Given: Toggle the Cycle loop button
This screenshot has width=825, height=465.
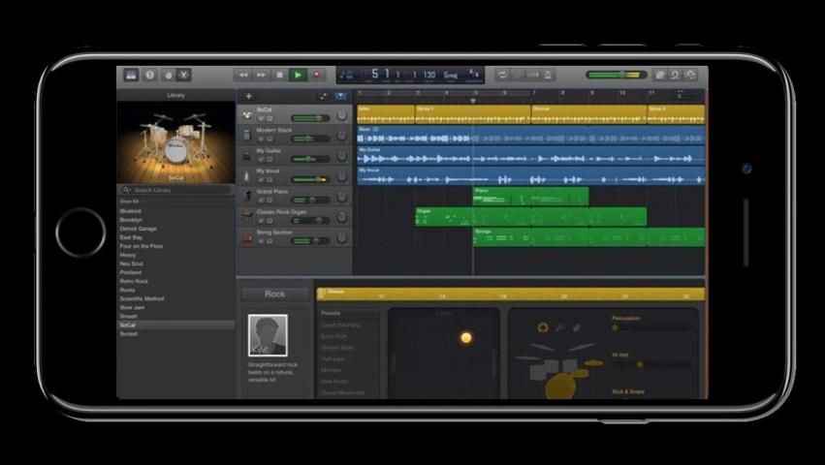Looking at the screenshot, I should click(x=502, y=75).
